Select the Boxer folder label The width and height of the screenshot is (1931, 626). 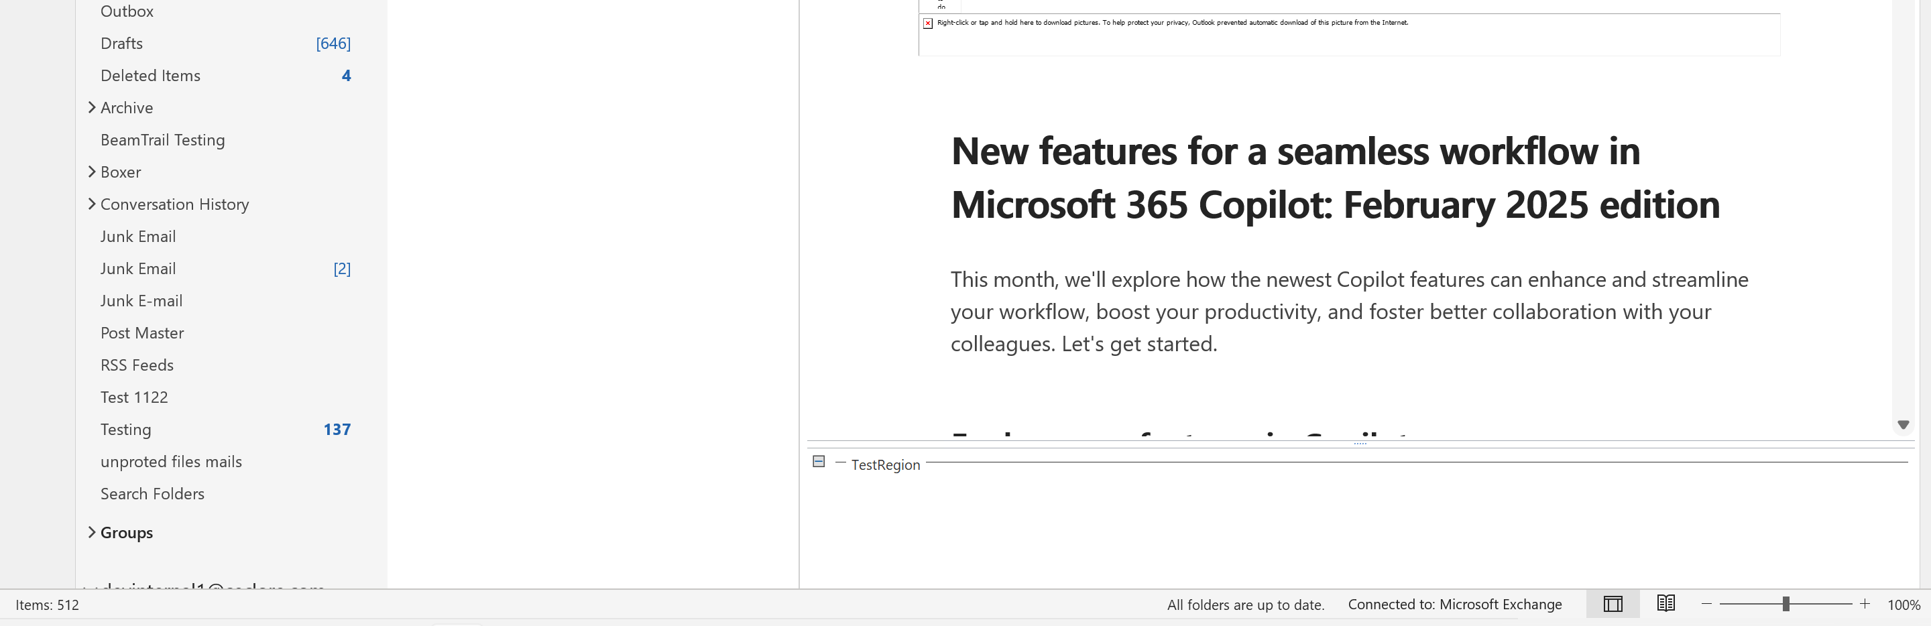(x=121, y=172)
